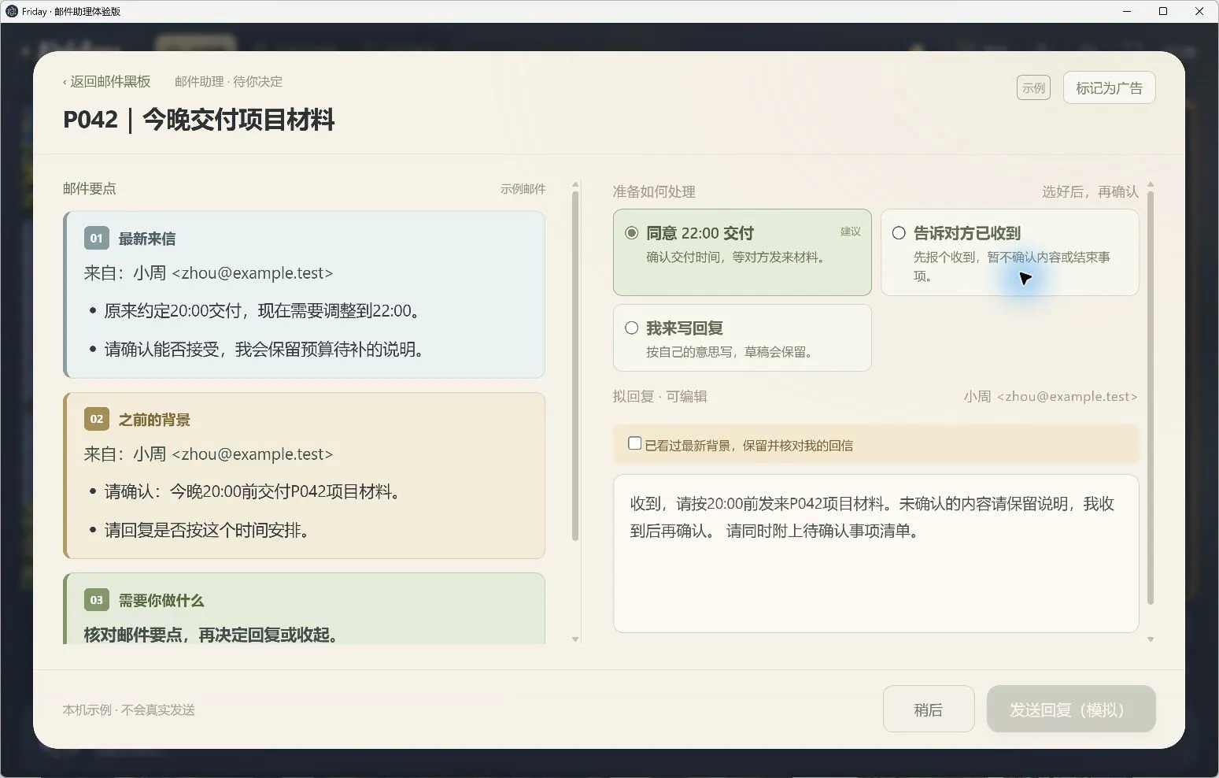Click the 邮件助理 · 待你决定 breadcrumb text
This screenshot has width=1219, height=778.
point(228,81)
